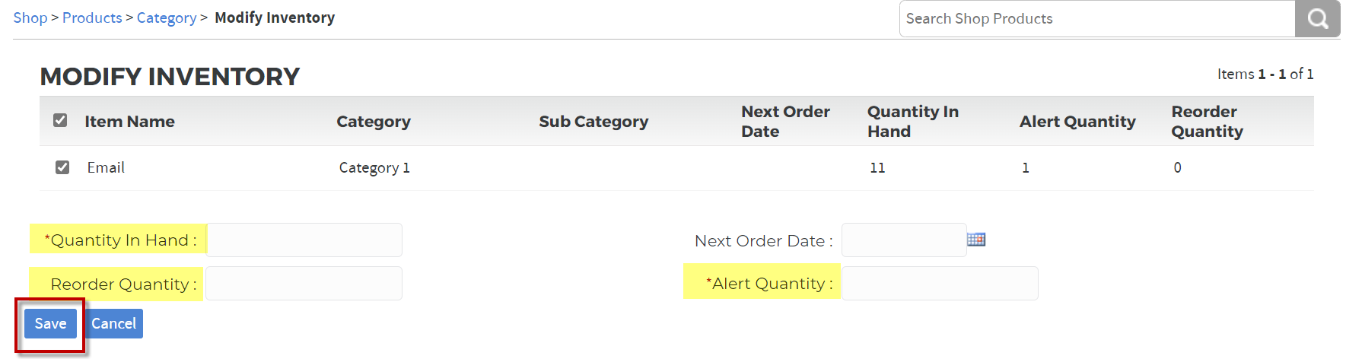Image resolution: width=1346 pixels, height=359 pixels.
Task: Click the Email item name cell
Action: click(106, 167)
